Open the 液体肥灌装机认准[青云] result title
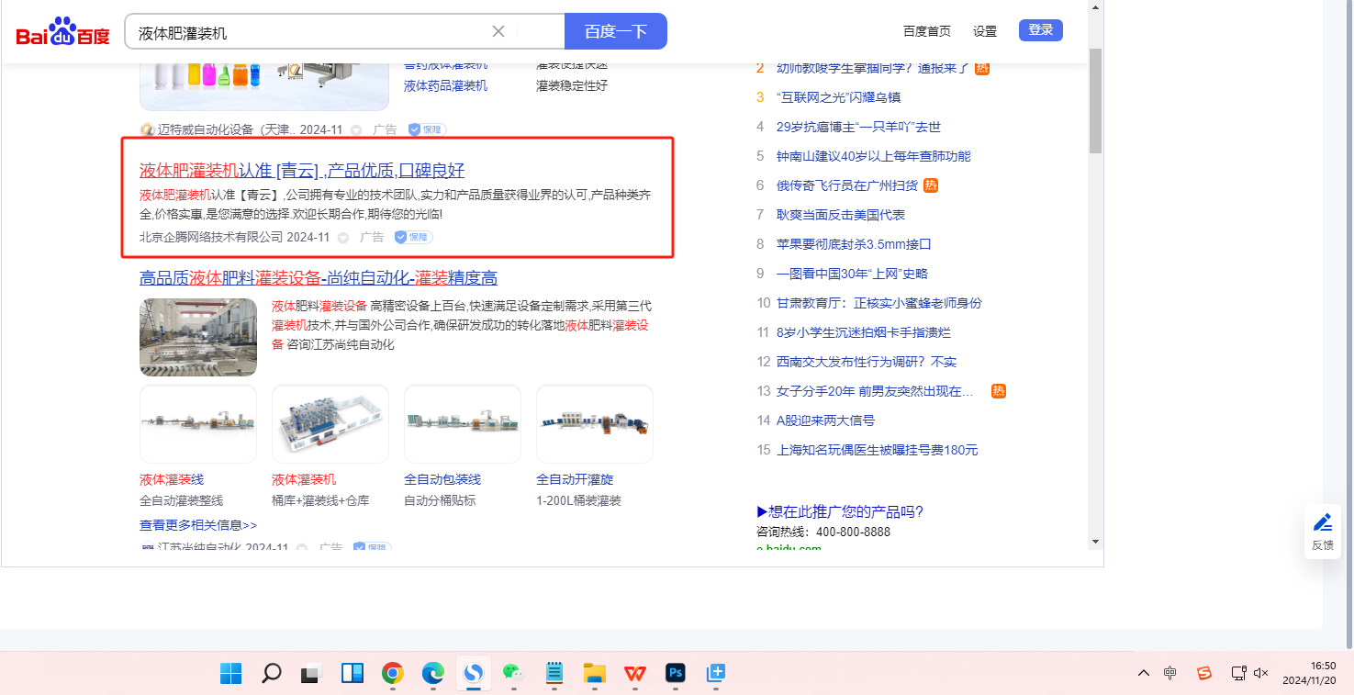1354x695 pixels. (x=302, y=170)
